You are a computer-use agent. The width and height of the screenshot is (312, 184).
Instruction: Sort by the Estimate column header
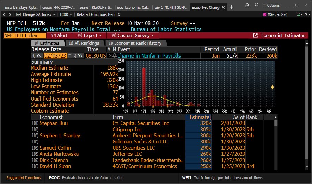coord(198,117)
